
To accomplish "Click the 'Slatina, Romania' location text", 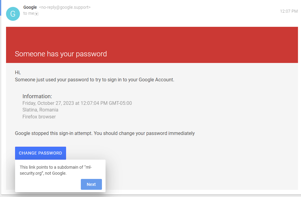I will pos(40,110).
